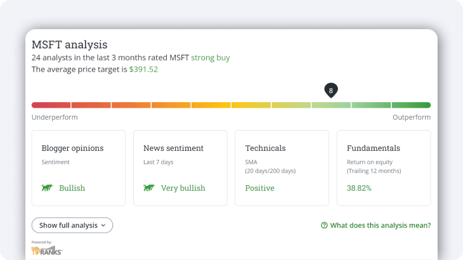463x260 pixels.
Task: Click the TipRanks logo
Action: 47,249
